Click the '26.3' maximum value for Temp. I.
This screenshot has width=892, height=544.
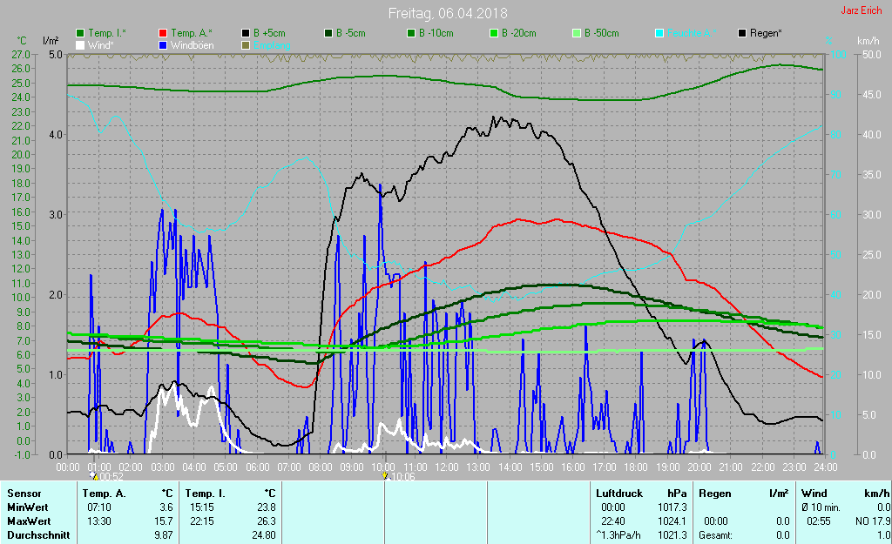[x=266, y=521]
